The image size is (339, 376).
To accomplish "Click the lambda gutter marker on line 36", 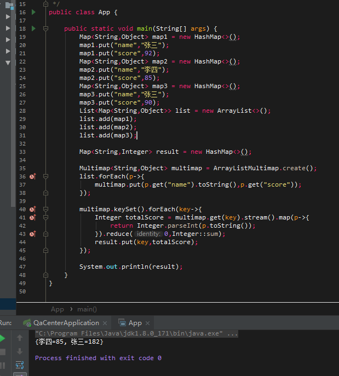I will (x=32, y=176).
